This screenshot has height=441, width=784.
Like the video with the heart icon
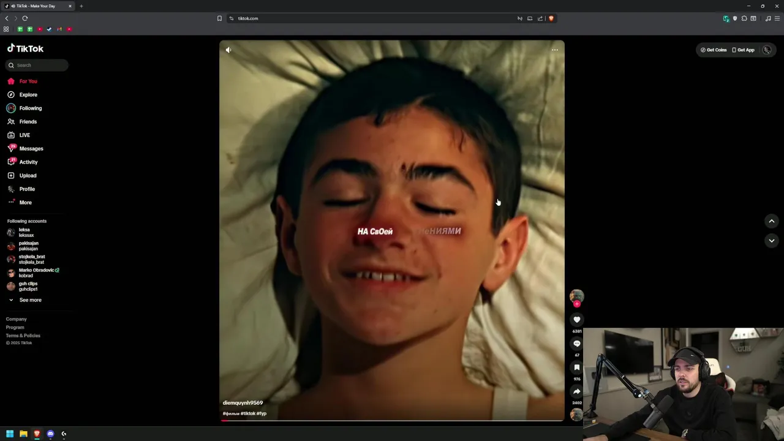click(x=576, y=319)
